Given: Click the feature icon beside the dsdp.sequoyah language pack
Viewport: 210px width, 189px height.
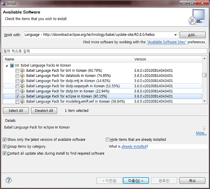Looking at the screenshot, I should 22,86.
